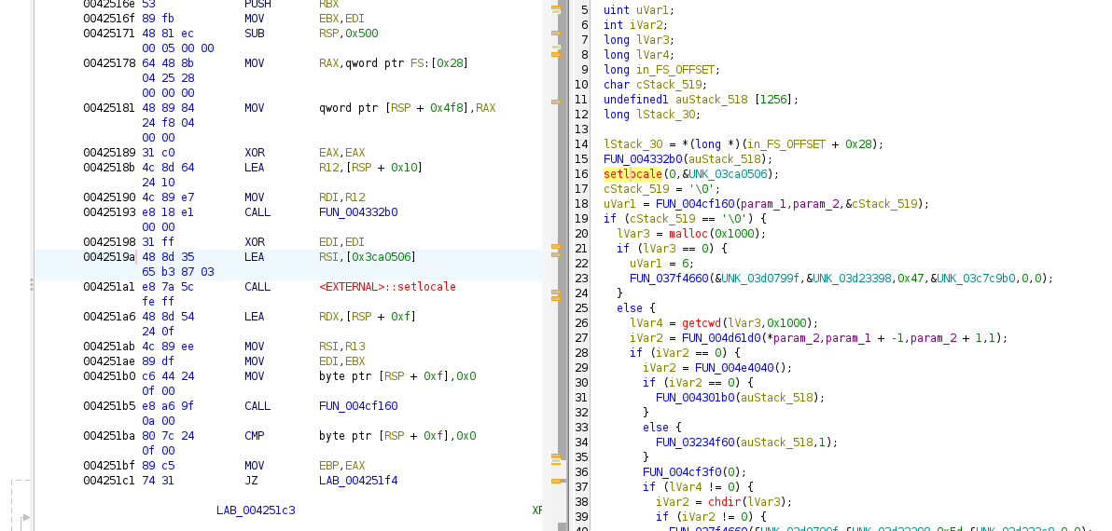
Task: Click FUN_004cf3f0 in the decompiler
Action: pos(682,470)
